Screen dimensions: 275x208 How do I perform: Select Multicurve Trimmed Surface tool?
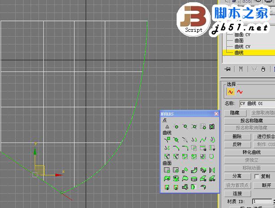coord(194,187)
